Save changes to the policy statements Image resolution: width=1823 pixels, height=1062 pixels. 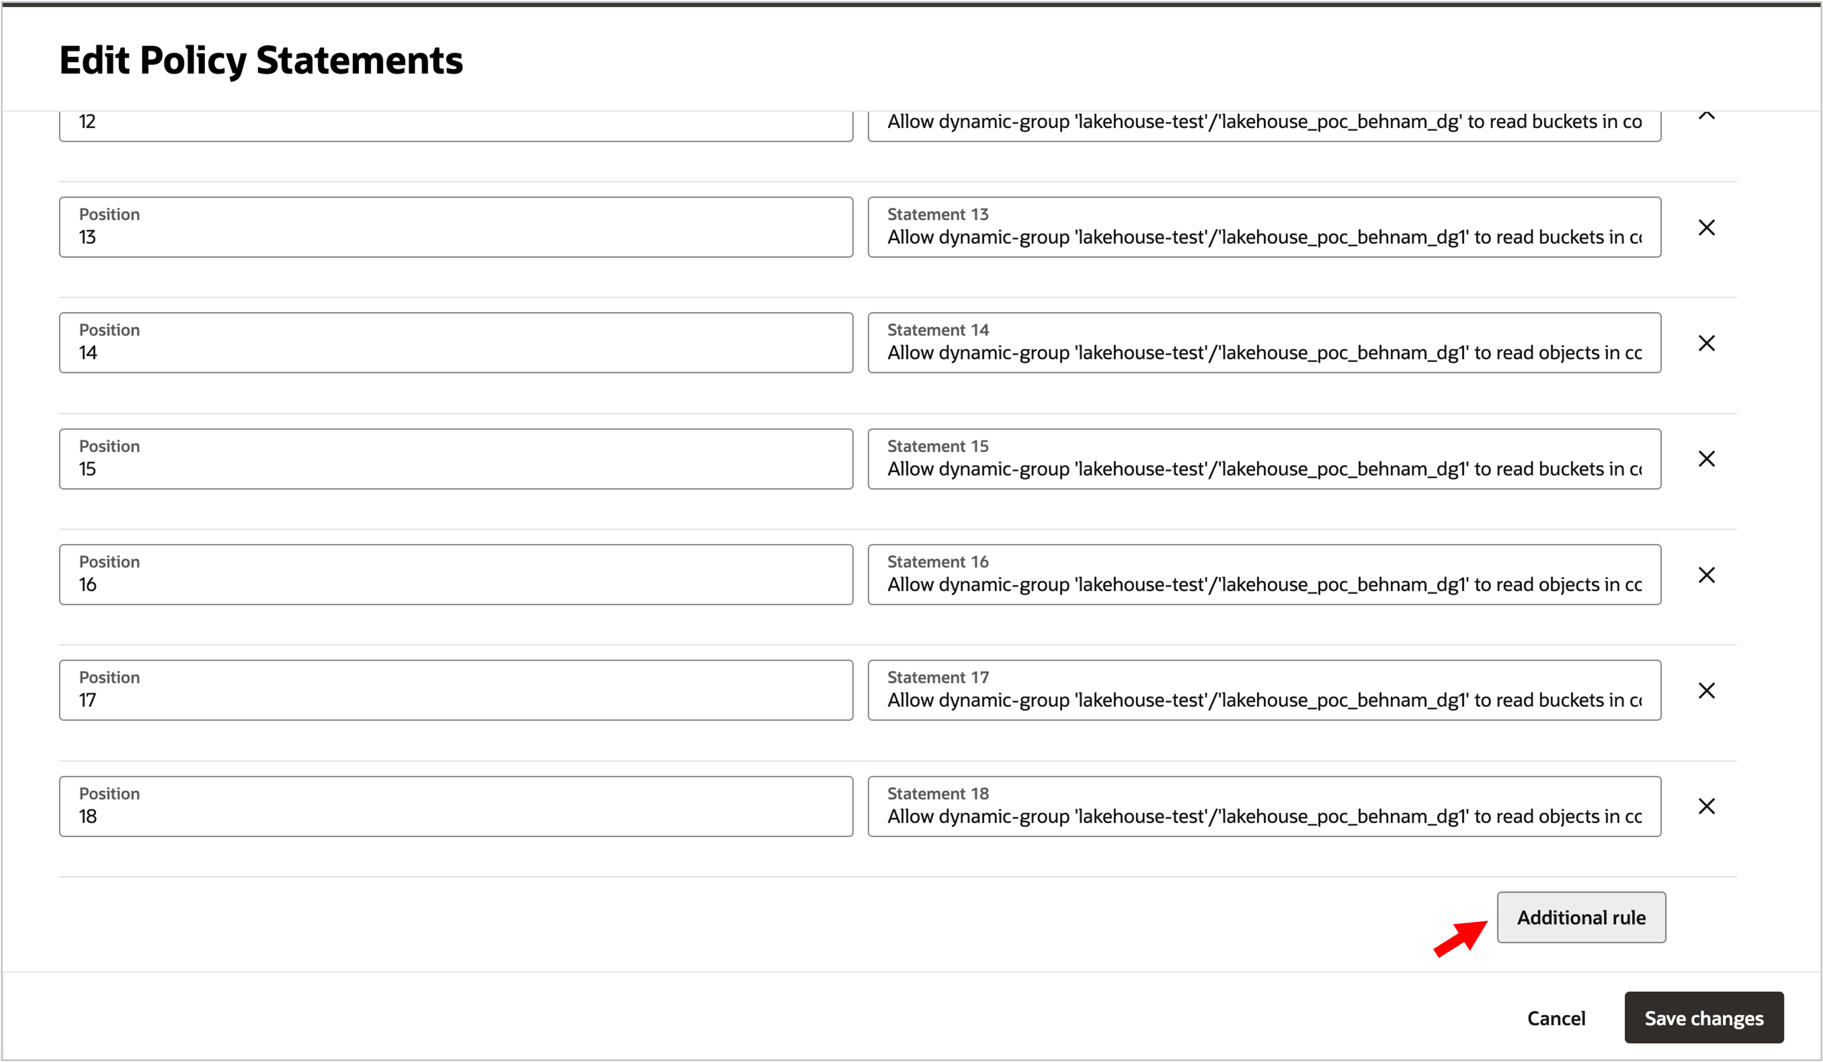[1703, 1018]
